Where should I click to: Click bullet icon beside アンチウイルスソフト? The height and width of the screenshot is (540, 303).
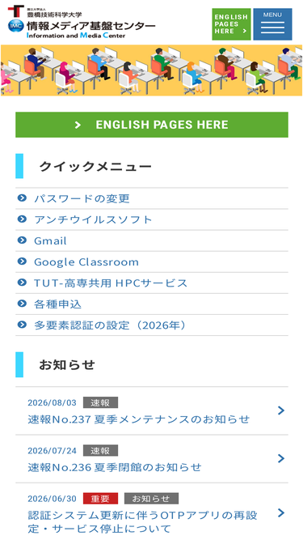click(x=22, y=219)
